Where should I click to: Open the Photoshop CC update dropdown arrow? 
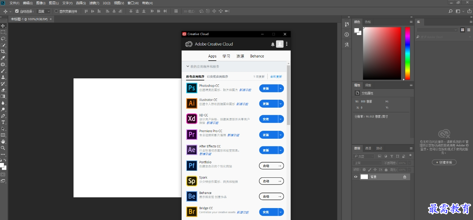point(281,89)
